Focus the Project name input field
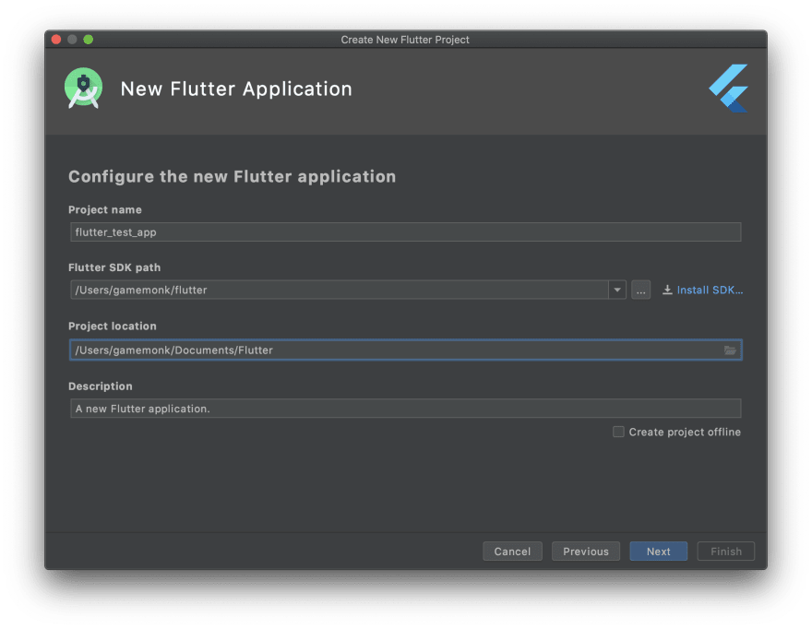The width and height of the screenshot is (812, 629). pyautogui.click(x=405, y=231)
